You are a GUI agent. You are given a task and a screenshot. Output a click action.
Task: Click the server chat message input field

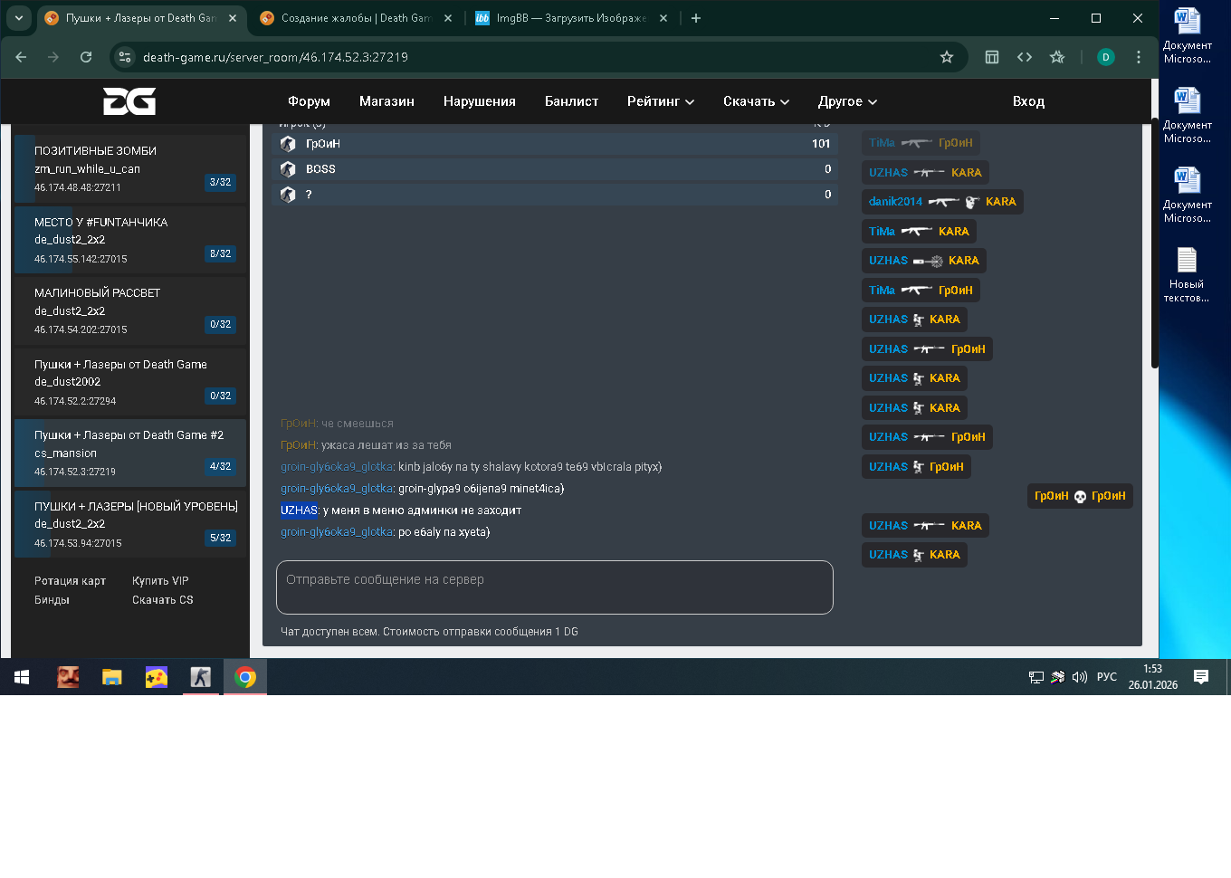(554, 587)
